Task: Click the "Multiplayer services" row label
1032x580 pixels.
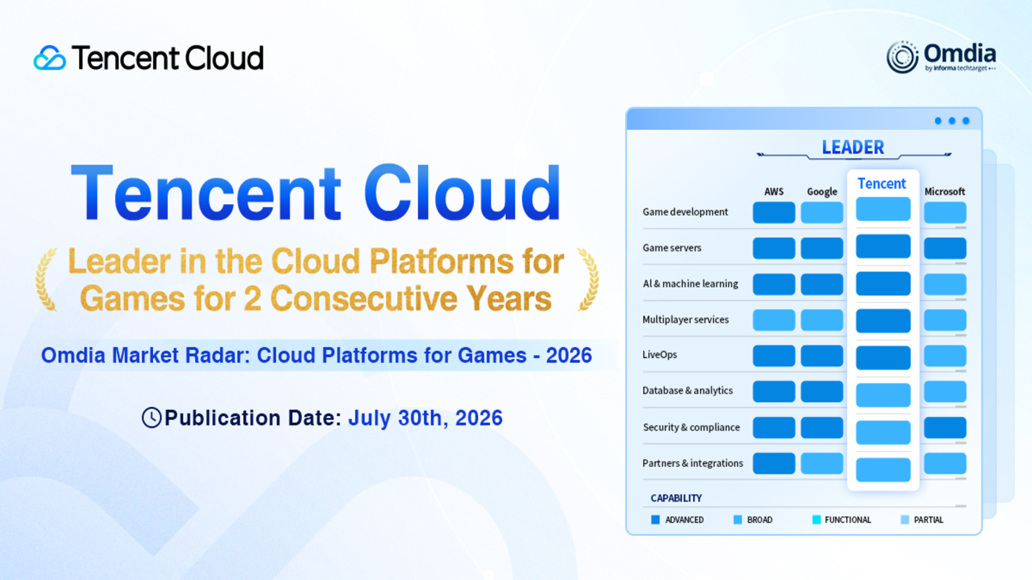Action: pyautogui.click(x=686, y=320)
